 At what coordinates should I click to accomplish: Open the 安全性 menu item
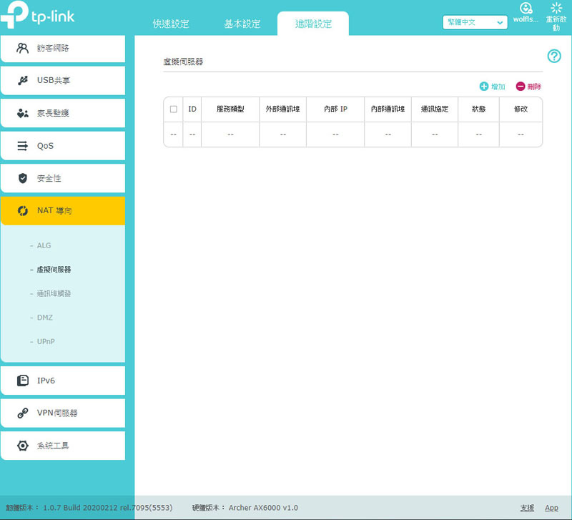click(63, 178)
